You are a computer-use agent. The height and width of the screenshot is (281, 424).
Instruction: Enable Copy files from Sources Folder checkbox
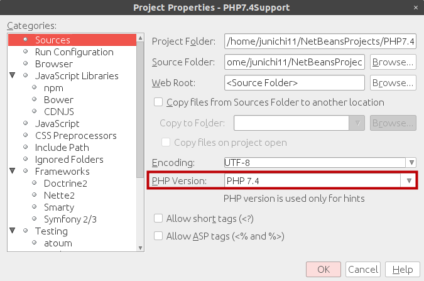tap(158, 102)
